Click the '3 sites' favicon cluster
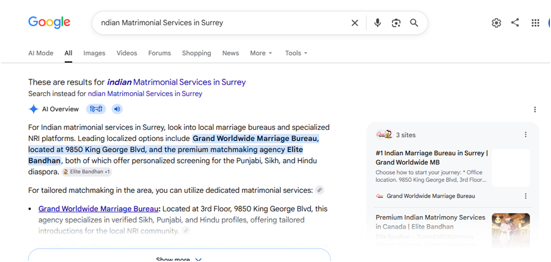 [x=384, y=134]
